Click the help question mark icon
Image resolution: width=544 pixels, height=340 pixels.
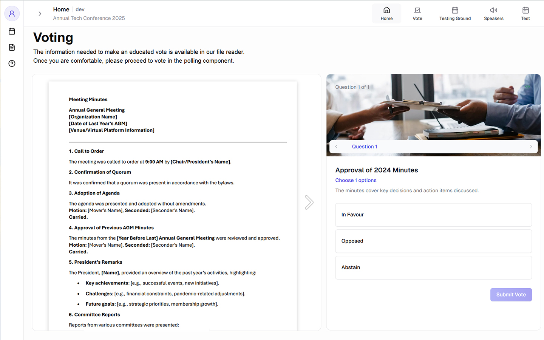[x=12, y=63]
